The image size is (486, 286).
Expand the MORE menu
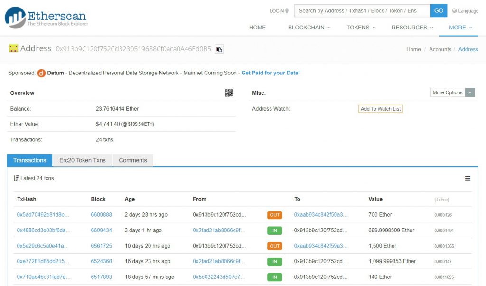460,27
